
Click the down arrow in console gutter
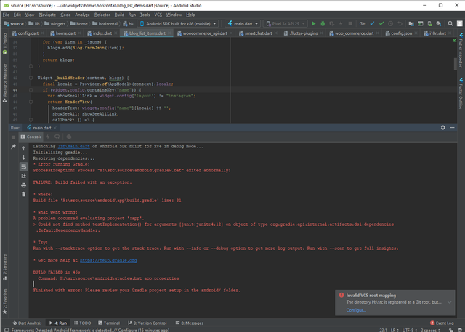click(24, 158)
